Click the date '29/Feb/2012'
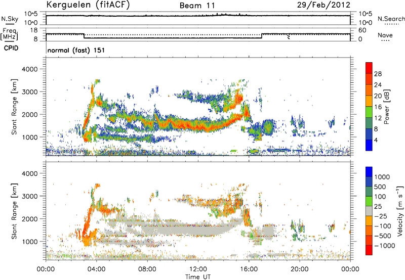Screen dimensions: 405x280 point(323,5)
